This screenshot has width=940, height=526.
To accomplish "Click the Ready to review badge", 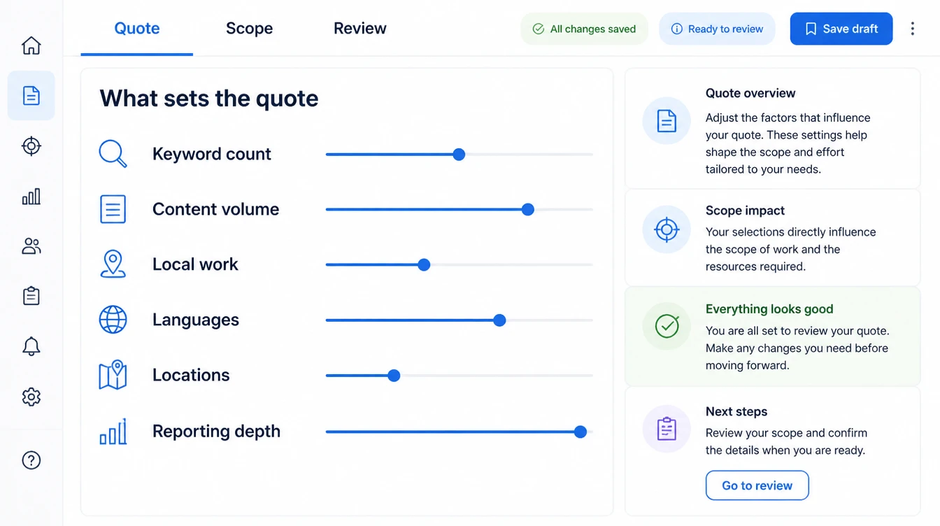I will tap(717, 29).
